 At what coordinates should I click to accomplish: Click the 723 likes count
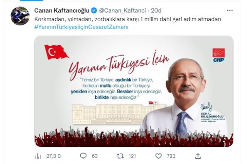[171, 156]
